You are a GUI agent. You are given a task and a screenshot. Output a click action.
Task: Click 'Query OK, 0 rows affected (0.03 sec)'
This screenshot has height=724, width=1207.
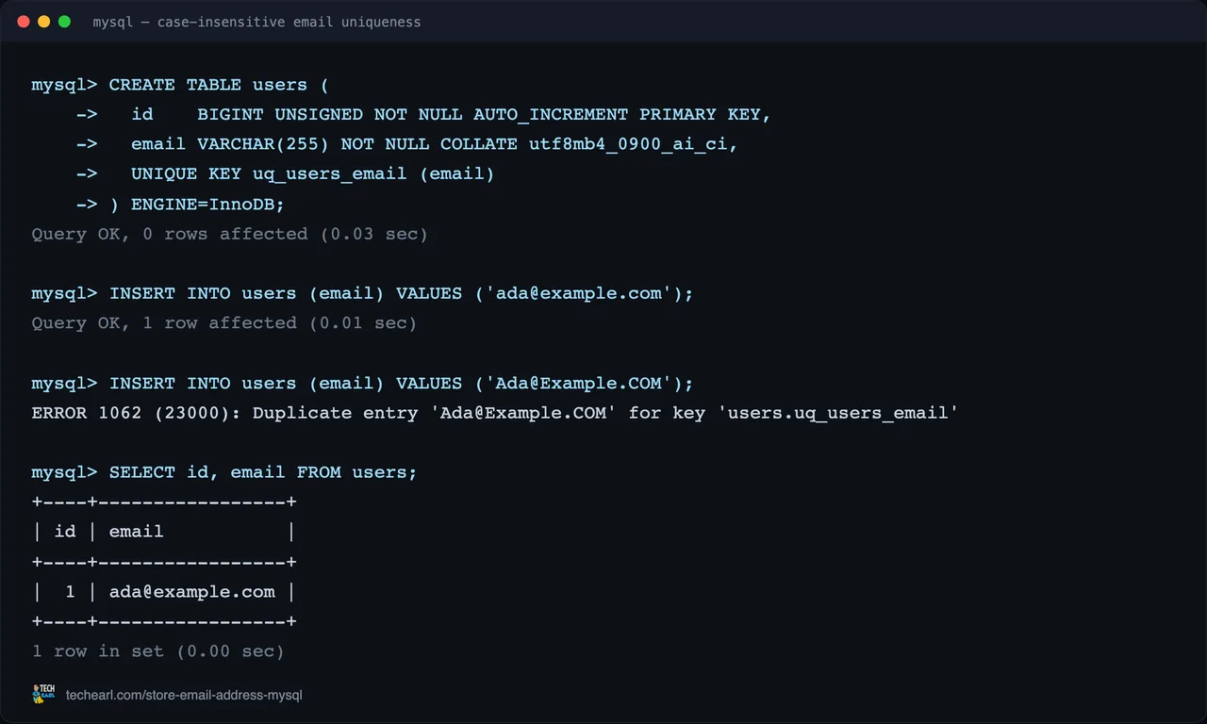click(x=229, y=234)
